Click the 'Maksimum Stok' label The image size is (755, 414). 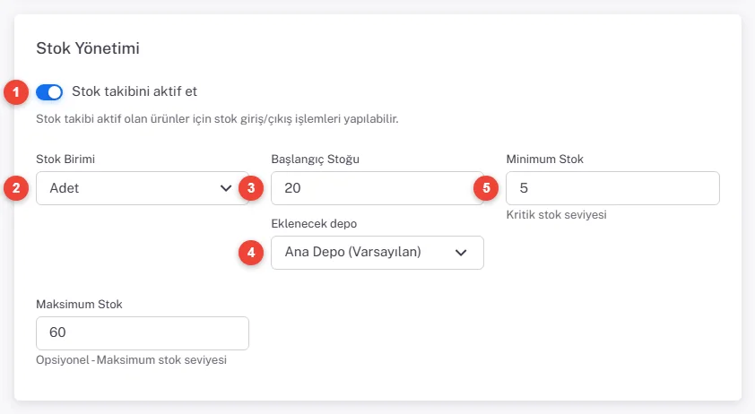click(79, 305)
